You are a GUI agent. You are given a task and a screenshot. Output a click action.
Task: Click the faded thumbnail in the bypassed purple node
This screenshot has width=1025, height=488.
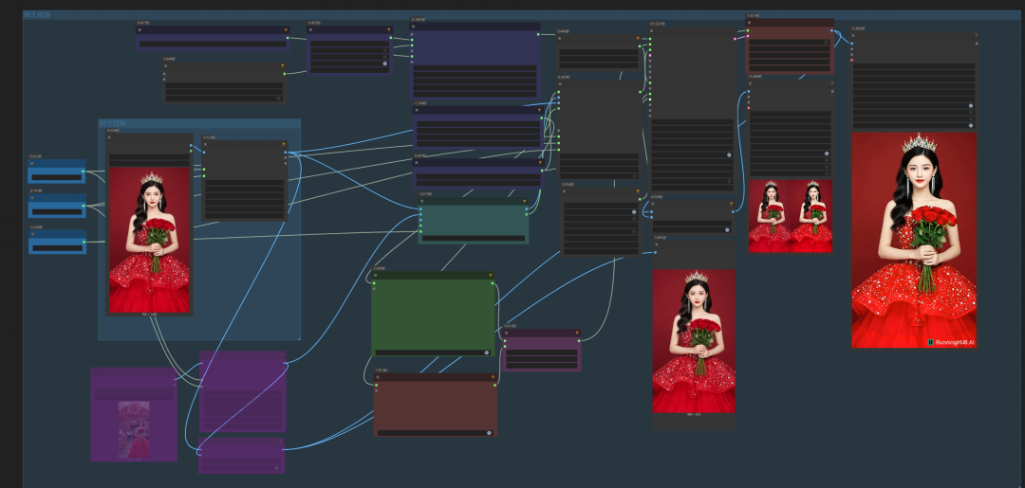[x=134, y=429]
